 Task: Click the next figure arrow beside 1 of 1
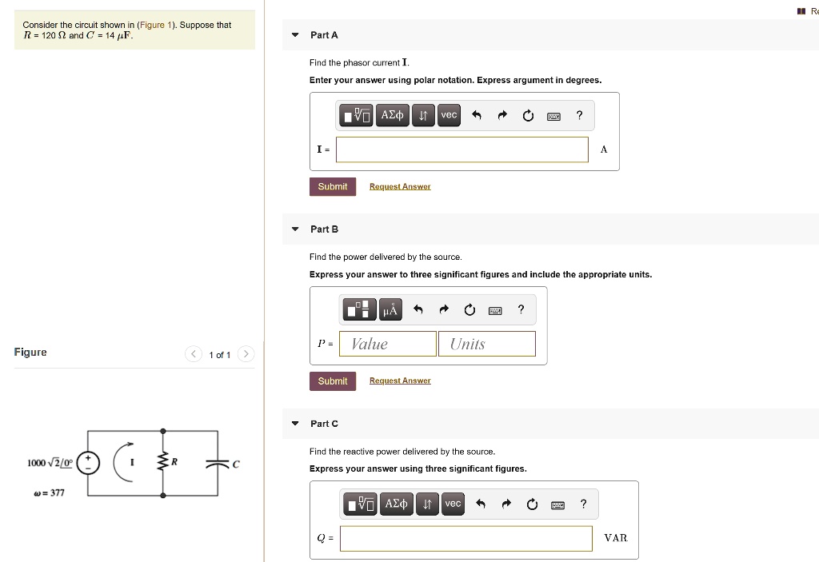(246, 354)
